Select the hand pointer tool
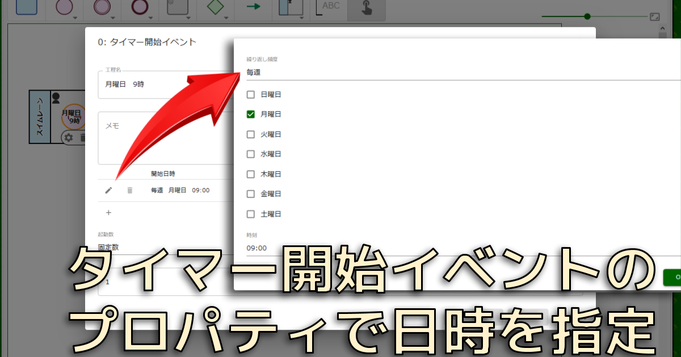The image size is (681, 357). 367,7
